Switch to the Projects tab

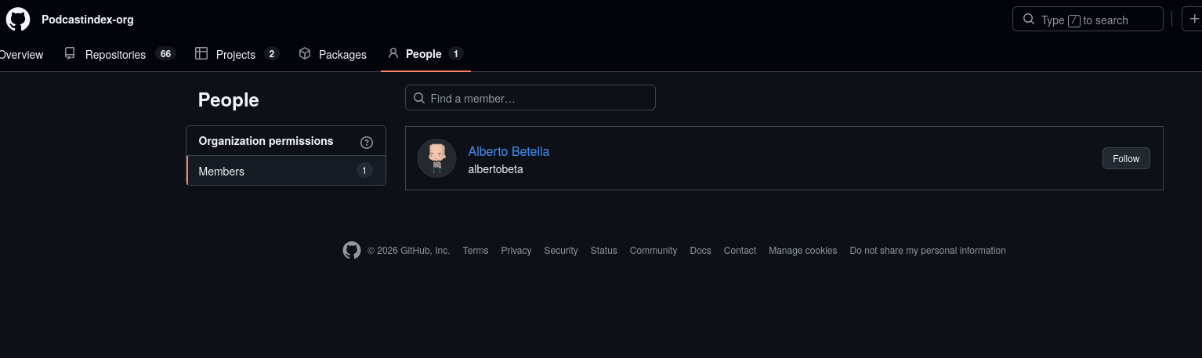click(x=237, y=54)
